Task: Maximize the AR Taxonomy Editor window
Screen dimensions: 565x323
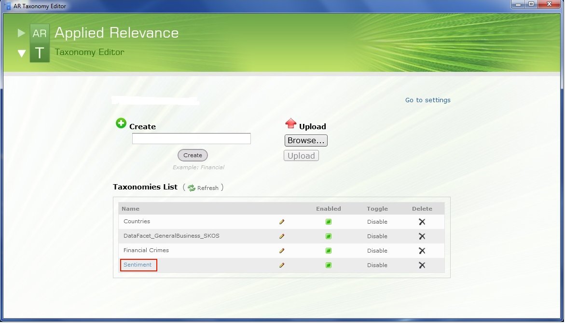Action: click(531, 4)
